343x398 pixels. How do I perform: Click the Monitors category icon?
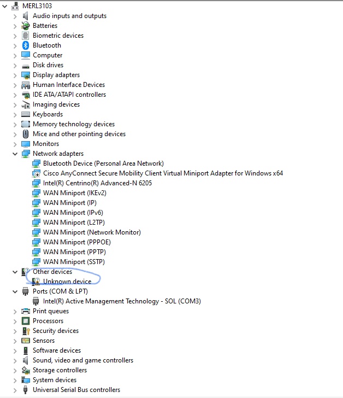25,144
